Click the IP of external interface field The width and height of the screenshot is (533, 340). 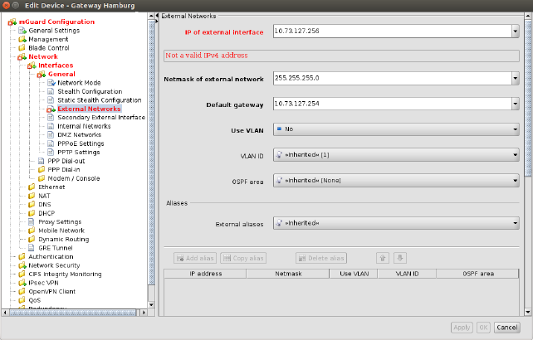tap(390, 32)
